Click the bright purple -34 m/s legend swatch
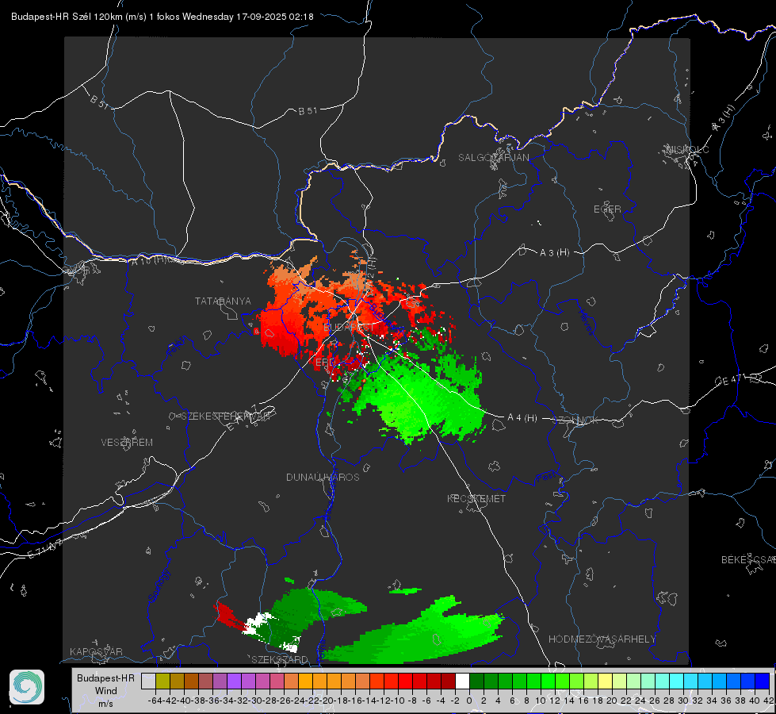Image resolution: width=776 pixels, height=714 pixels. tap(234, 681)
